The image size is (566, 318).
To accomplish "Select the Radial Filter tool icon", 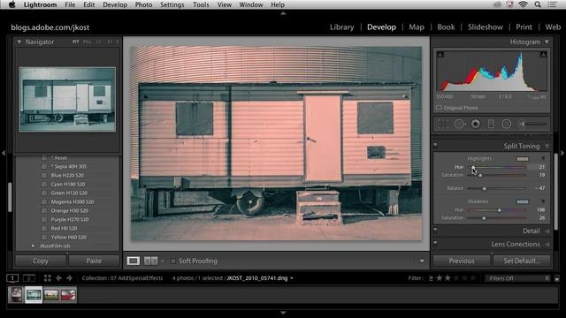I will pos(507,124).
